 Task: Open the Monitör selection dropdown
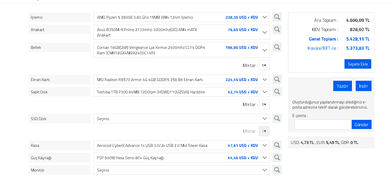click(x=265, y=170)
